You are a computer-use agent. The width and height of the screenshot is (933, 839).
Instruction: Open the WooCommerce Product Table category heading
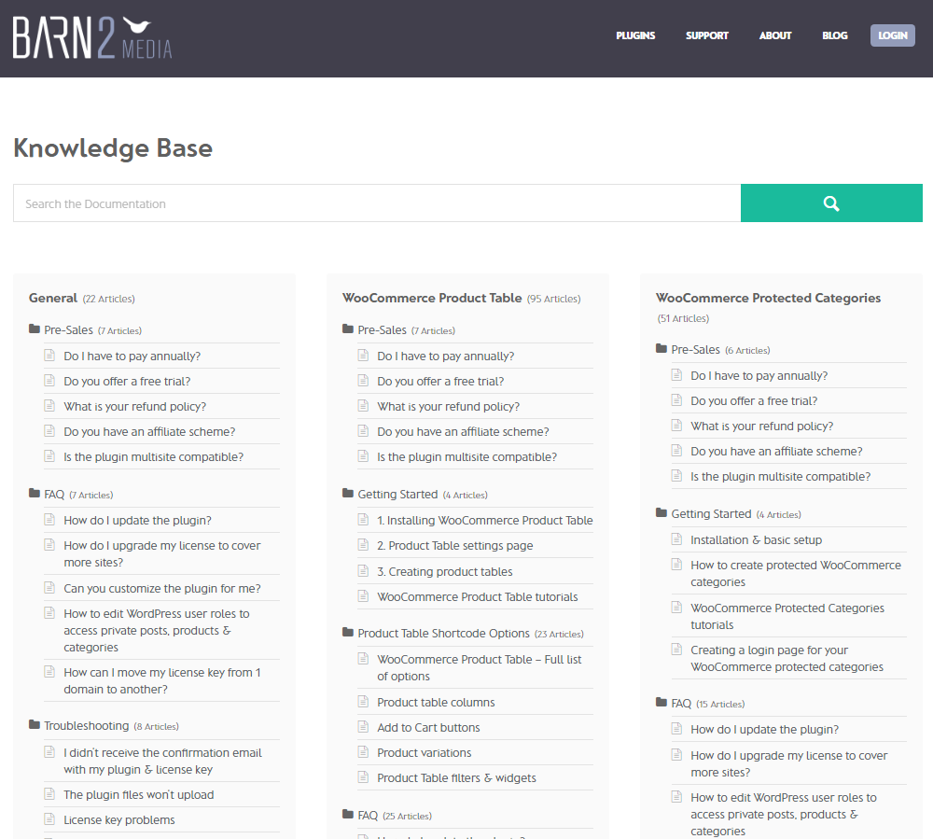[432, 298]
